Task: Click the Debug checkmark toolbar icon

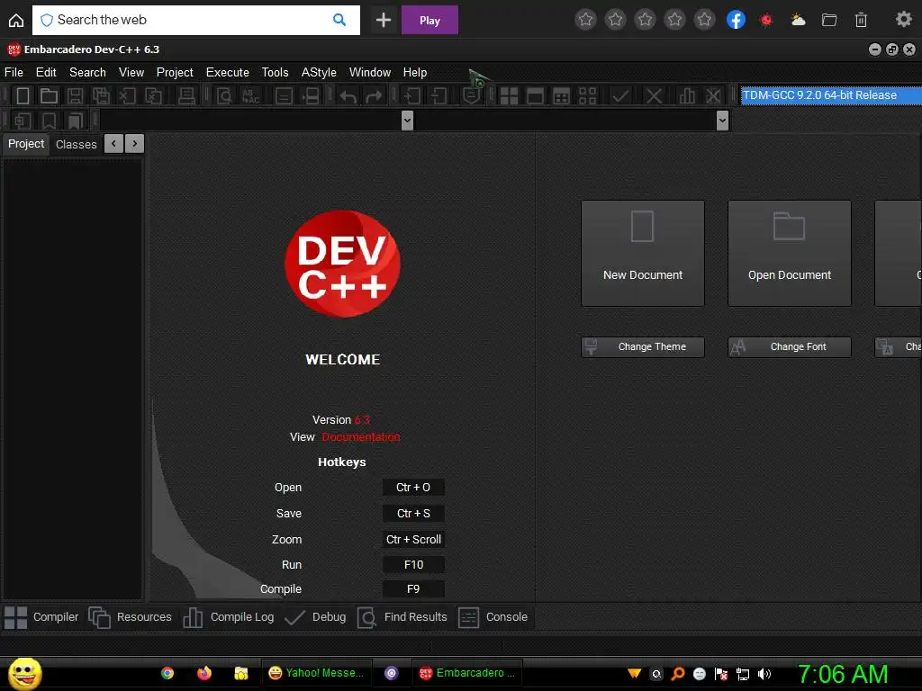Action: tap(619, 95)
